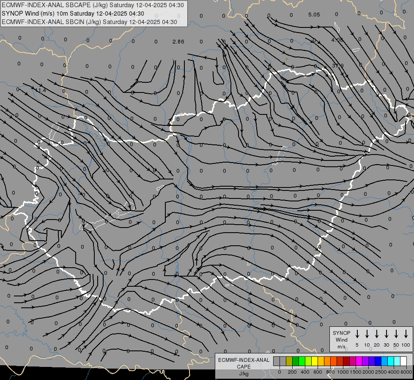Click the wind arrow above 20 m/s
The width and height of the screenshot is (414, 380).
click(376, 334)
